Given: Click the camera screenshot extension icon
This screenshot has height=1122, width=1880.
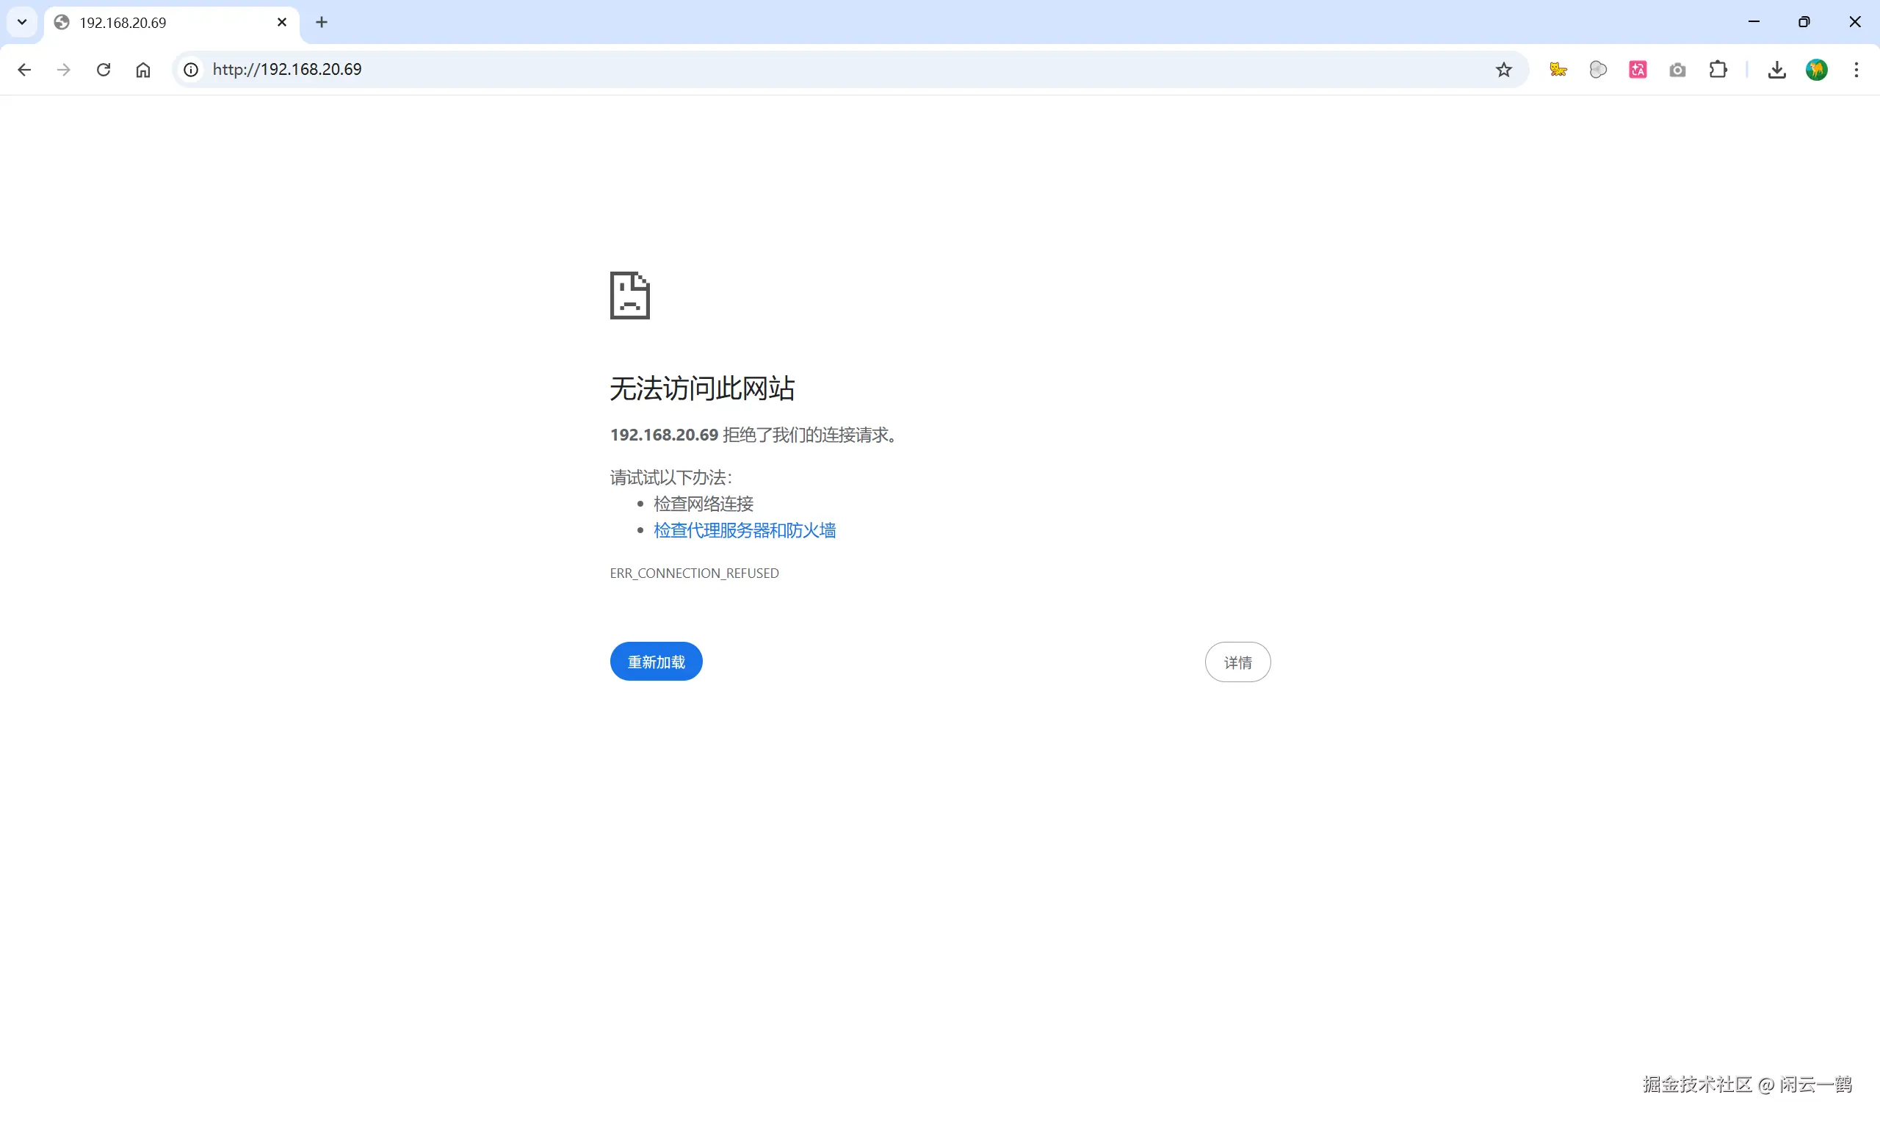Looking at the screenshot, I should coord(1677,70).
